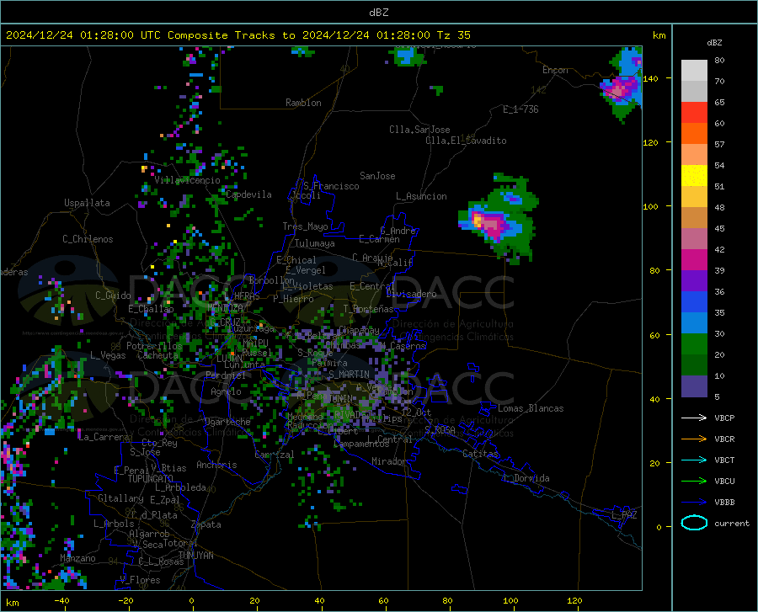Image resolution: width=758 pixels, height=612 pixels.
Task: Click the Potrerillos map label
Action: [x=154, y=346]
